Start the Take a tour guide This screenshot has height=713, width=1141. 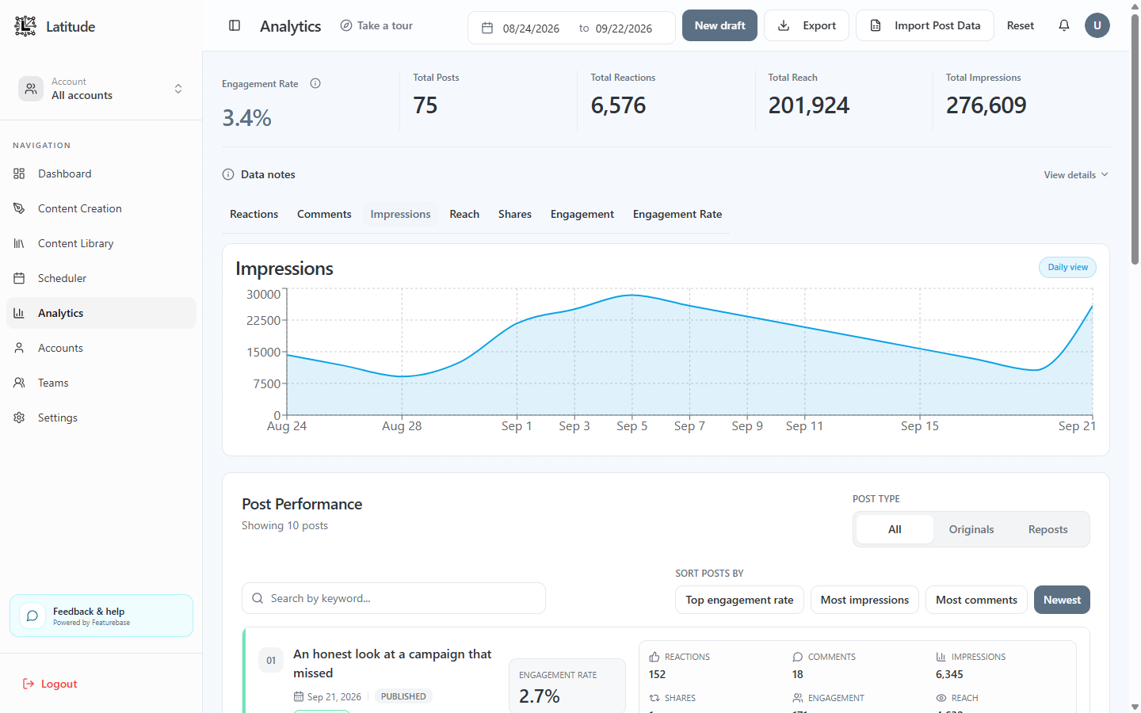point(376,25)
